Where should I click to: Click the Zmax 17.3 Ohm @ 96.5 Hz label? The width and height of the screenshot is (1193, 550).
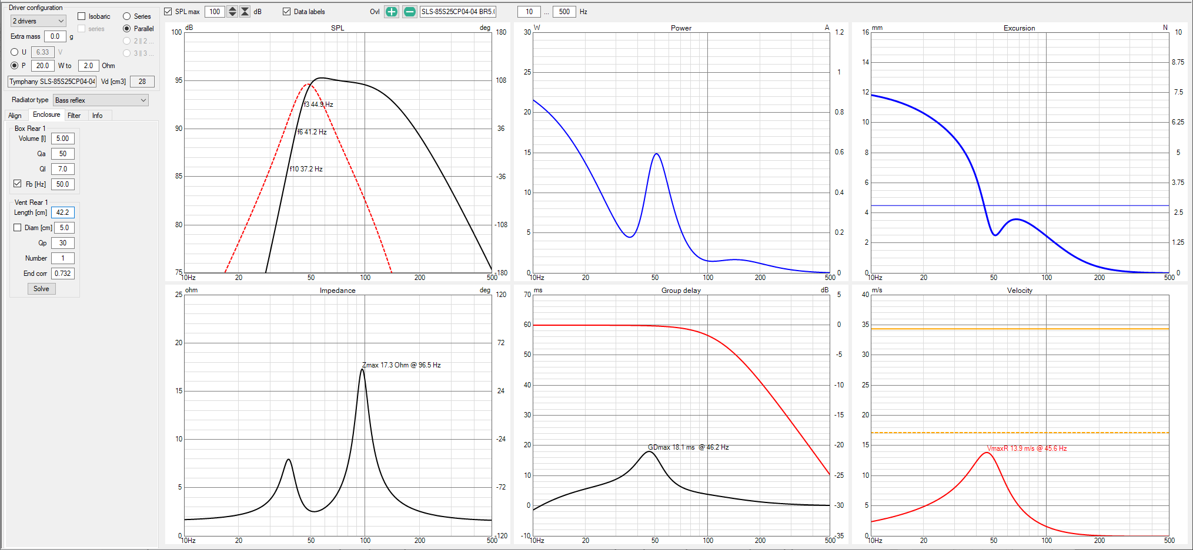pyautogui.click(x=402, y=365)
